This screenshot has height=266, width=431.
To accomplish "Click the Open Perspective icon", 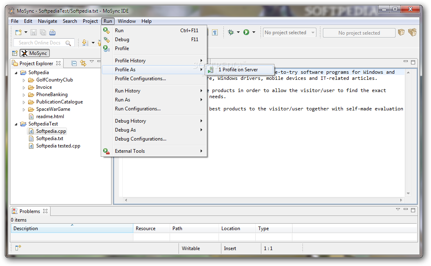I will pos(15,53).
